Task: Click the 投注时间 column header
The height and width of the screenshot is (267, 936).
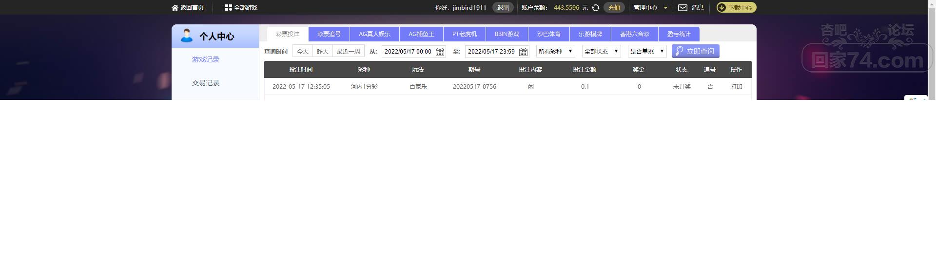Action: pyautogui.click(x=301, y=70)
